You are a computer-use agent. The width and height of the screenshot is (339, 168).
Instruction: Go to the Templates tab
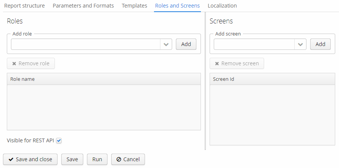(x=134, y=6)
